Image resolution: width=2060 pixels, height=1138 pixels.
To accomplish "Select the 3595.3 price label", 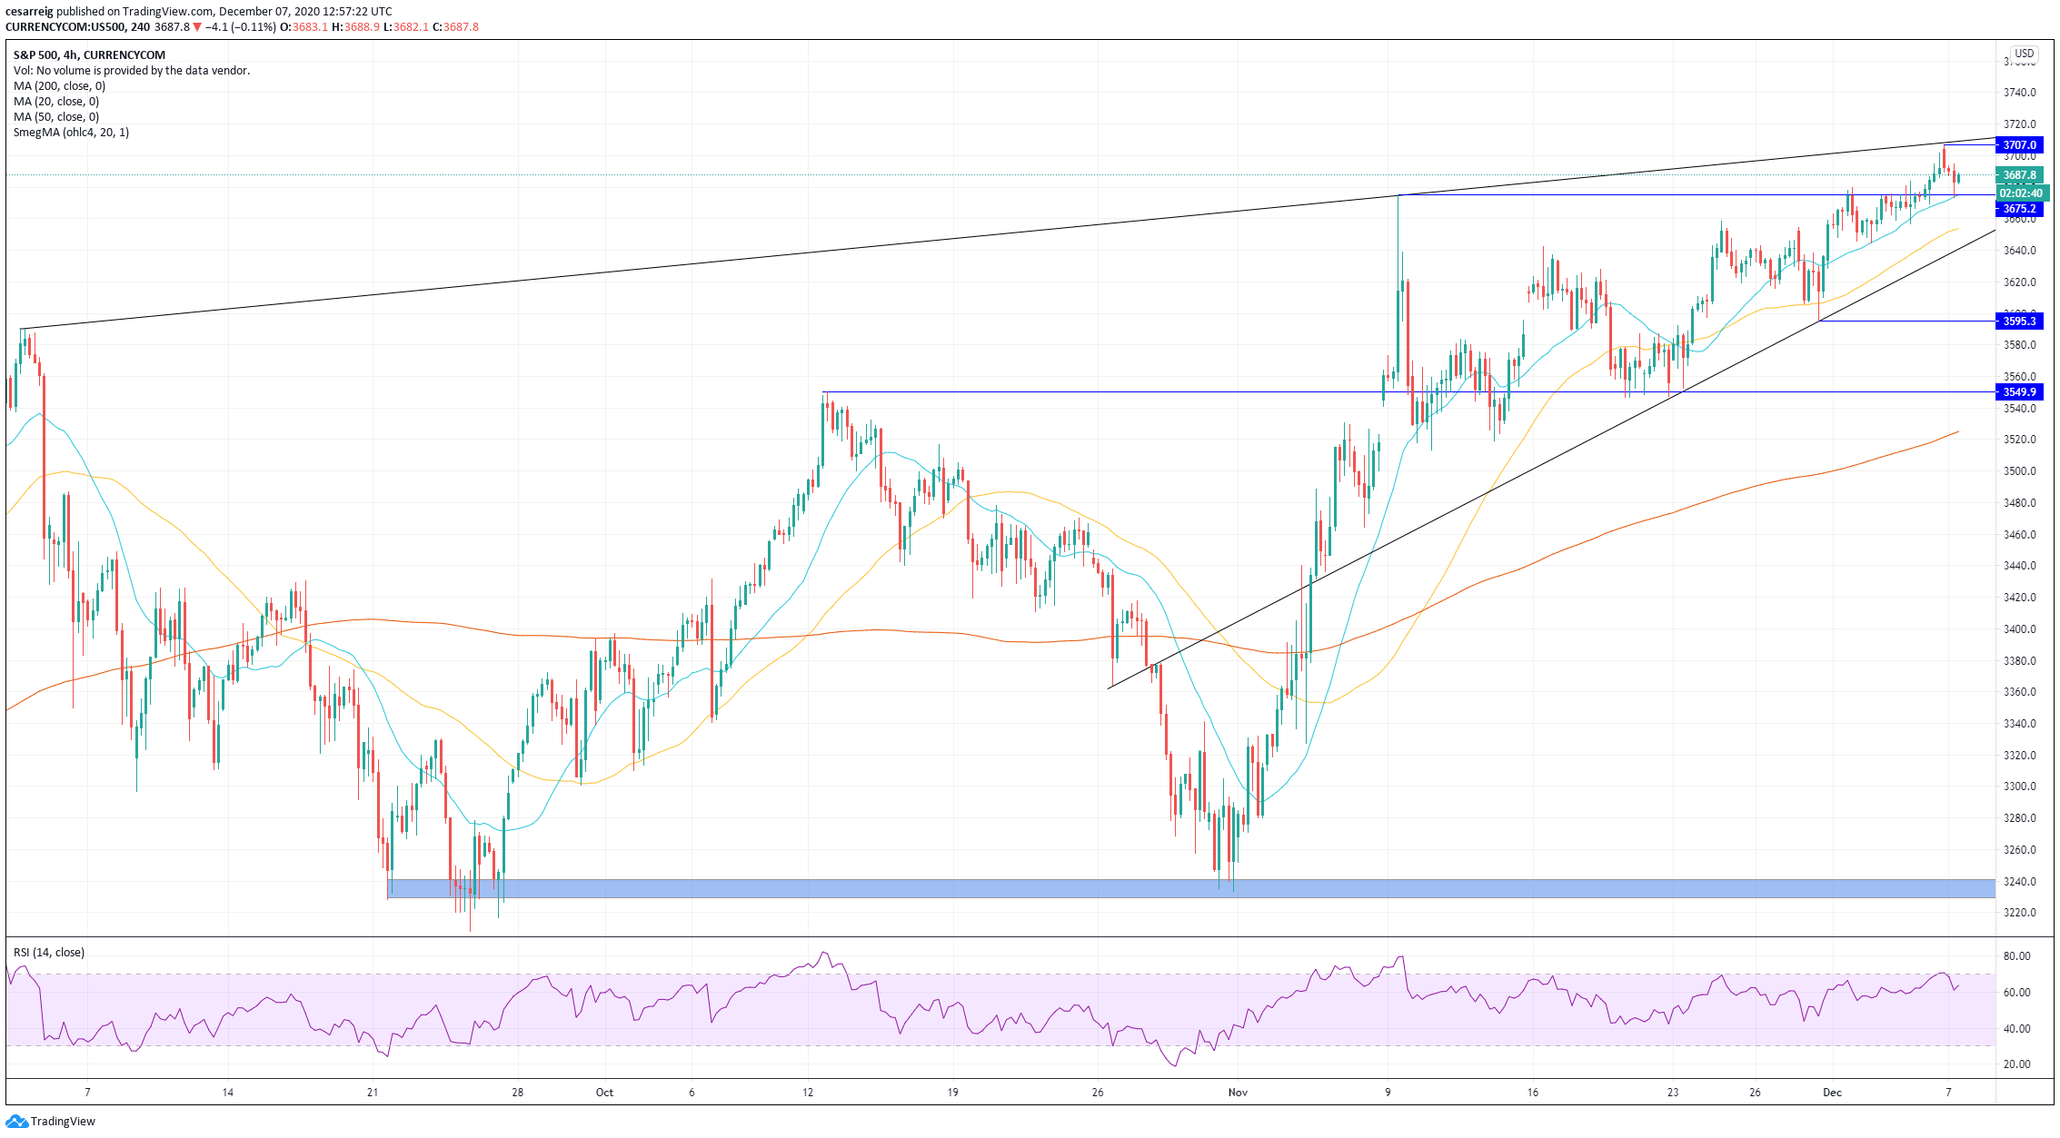I will tap(2019, 321).
